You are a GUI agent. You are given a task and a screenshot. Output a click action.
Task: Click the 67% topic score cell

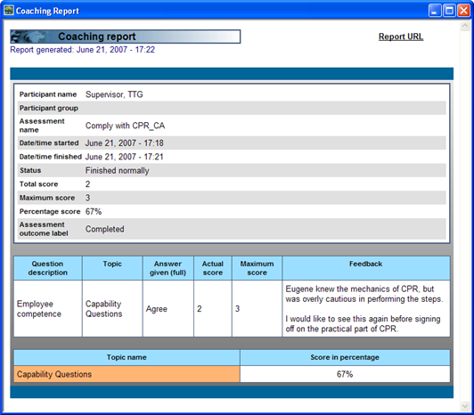(345, 374)
